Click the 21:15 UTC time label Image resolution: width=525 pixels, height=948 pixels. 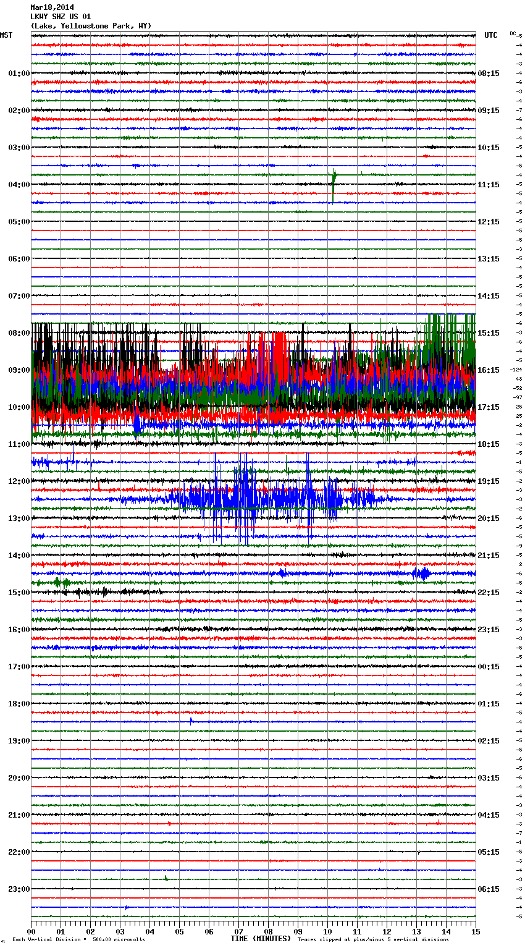tap(489, 556)
